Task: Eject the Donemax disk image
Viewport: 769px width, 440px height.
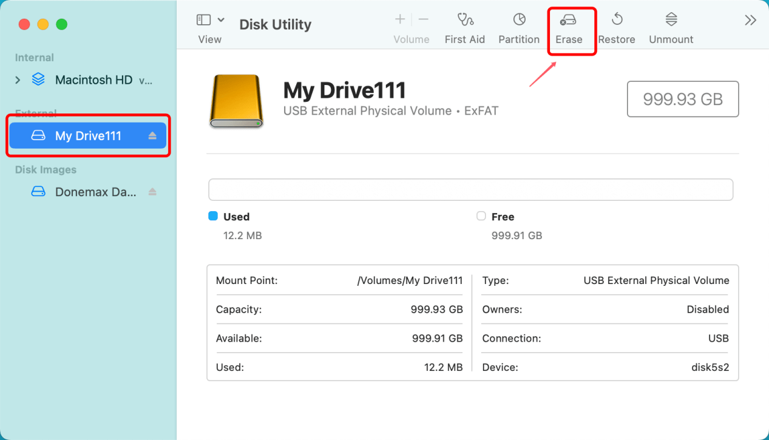Action: pos(152,192)
